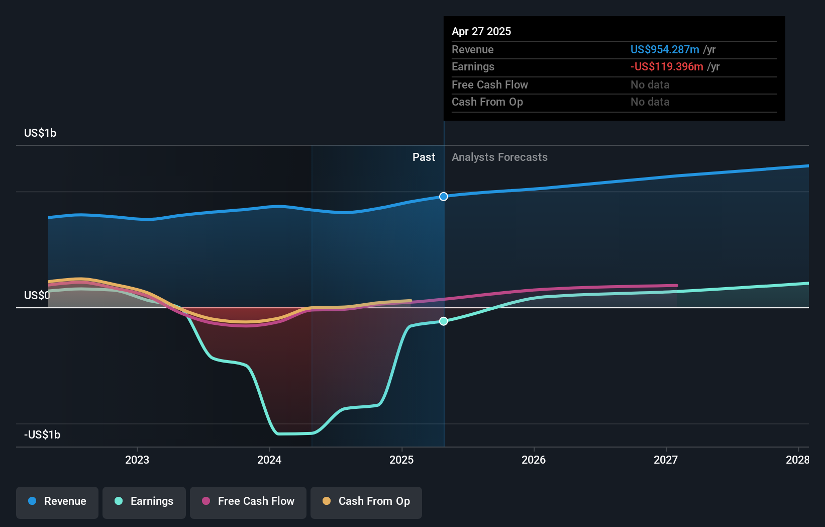Click the 2025 x-axis year label
This screenshot has width=825, height=527.
coord(401,460)
